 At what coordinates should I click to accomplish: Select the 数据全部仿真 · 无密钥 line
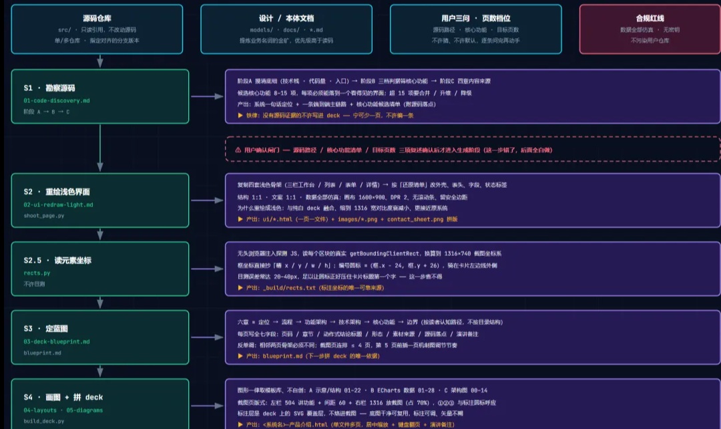pos(650,30)
